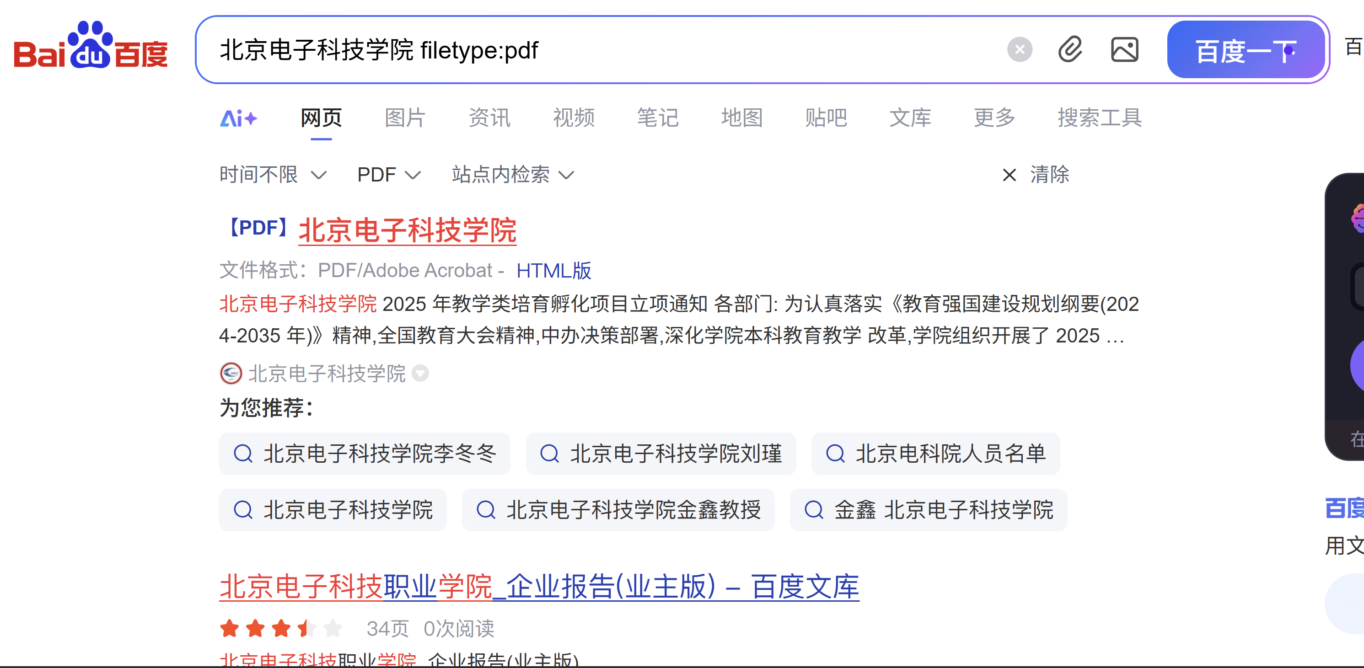
Task: Click the X icon to clear filters
Action: [1009, 175]
